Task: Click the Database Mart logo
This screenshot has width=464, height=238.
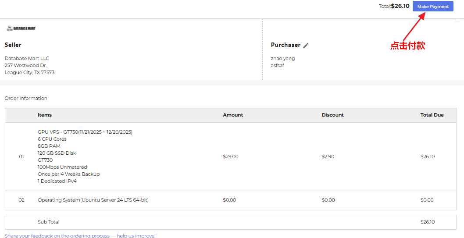Action: pyautogui.click(x=21, y=28)
